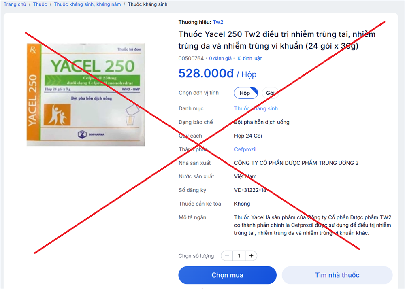Click the Yacel 250 product image

point(85,94)
